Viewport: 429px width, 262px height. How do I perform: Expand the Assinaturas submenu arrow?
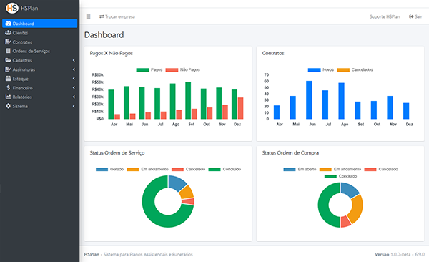coord(74,69)
